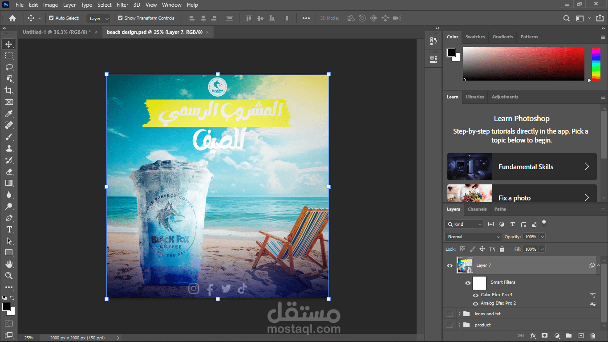Select the History Brush tool
This screenshot has height=342, width=608.
coord(8,160)
